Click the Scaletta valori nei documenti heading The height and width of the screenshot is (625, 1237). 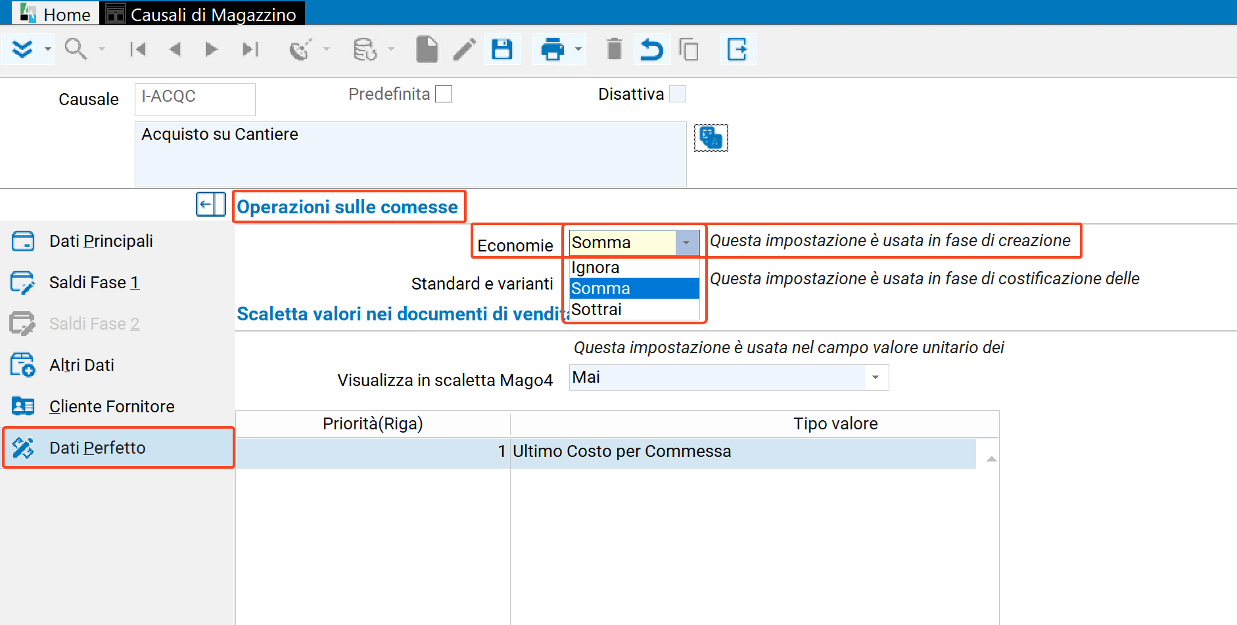[402, 314]
